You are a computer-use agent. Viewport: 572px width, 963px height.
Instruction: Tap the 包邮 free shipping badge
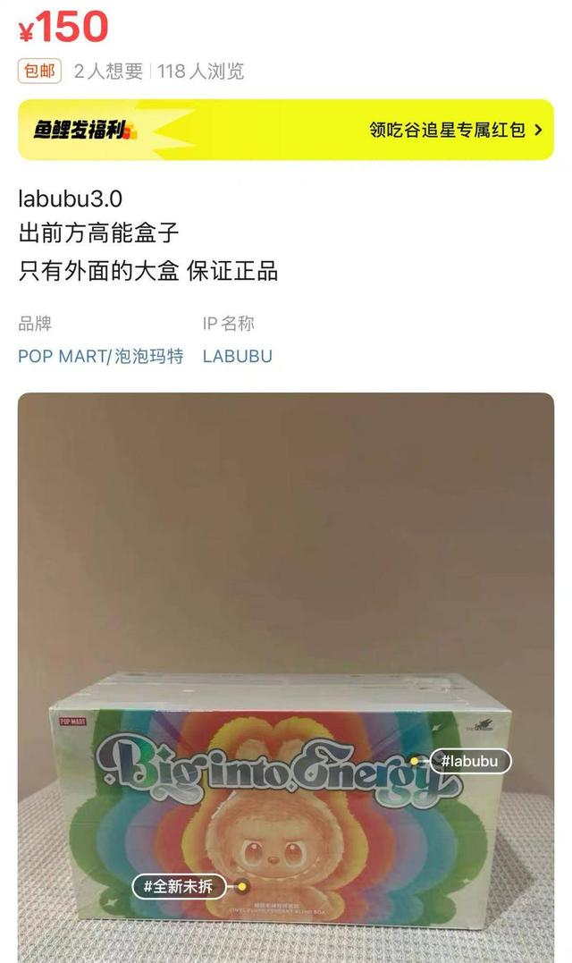(39, 72)
